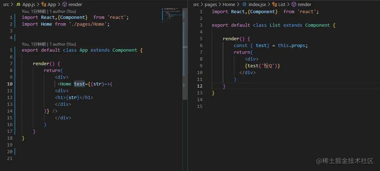Click the './pages/Home' import string

tap(88, 24)
